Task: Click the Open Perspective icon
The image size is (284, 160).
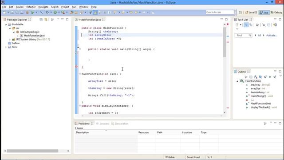Action: [x=240, y=12]
